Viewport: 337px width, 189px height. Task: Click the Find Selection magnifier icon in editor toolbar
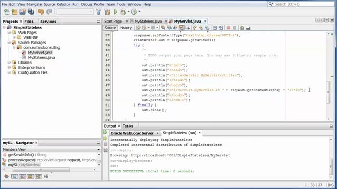pyautogui.click(x=163, y=28)
